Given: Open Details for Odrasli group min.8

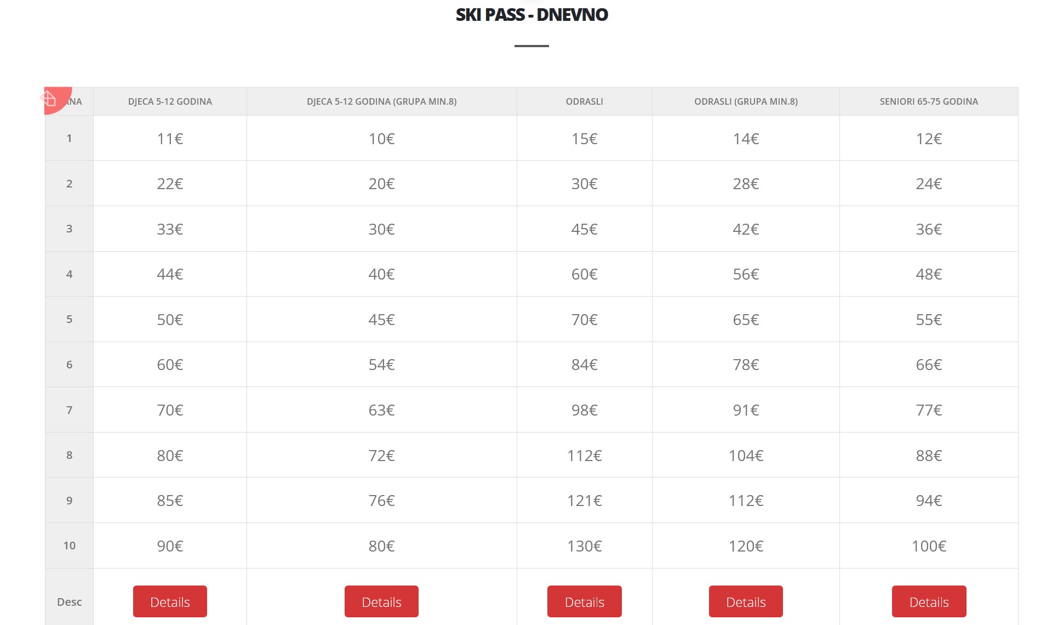Looking at the screenshot, I should (x=746, y=601).
